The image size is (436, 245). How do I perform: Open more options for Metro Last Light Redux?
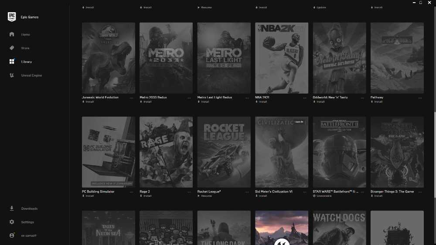click(247, 98)
